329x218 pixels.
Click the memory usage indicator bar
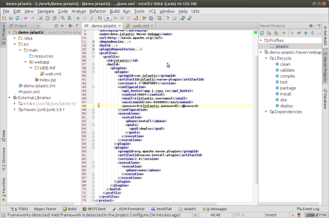click(x=316, y=215)
